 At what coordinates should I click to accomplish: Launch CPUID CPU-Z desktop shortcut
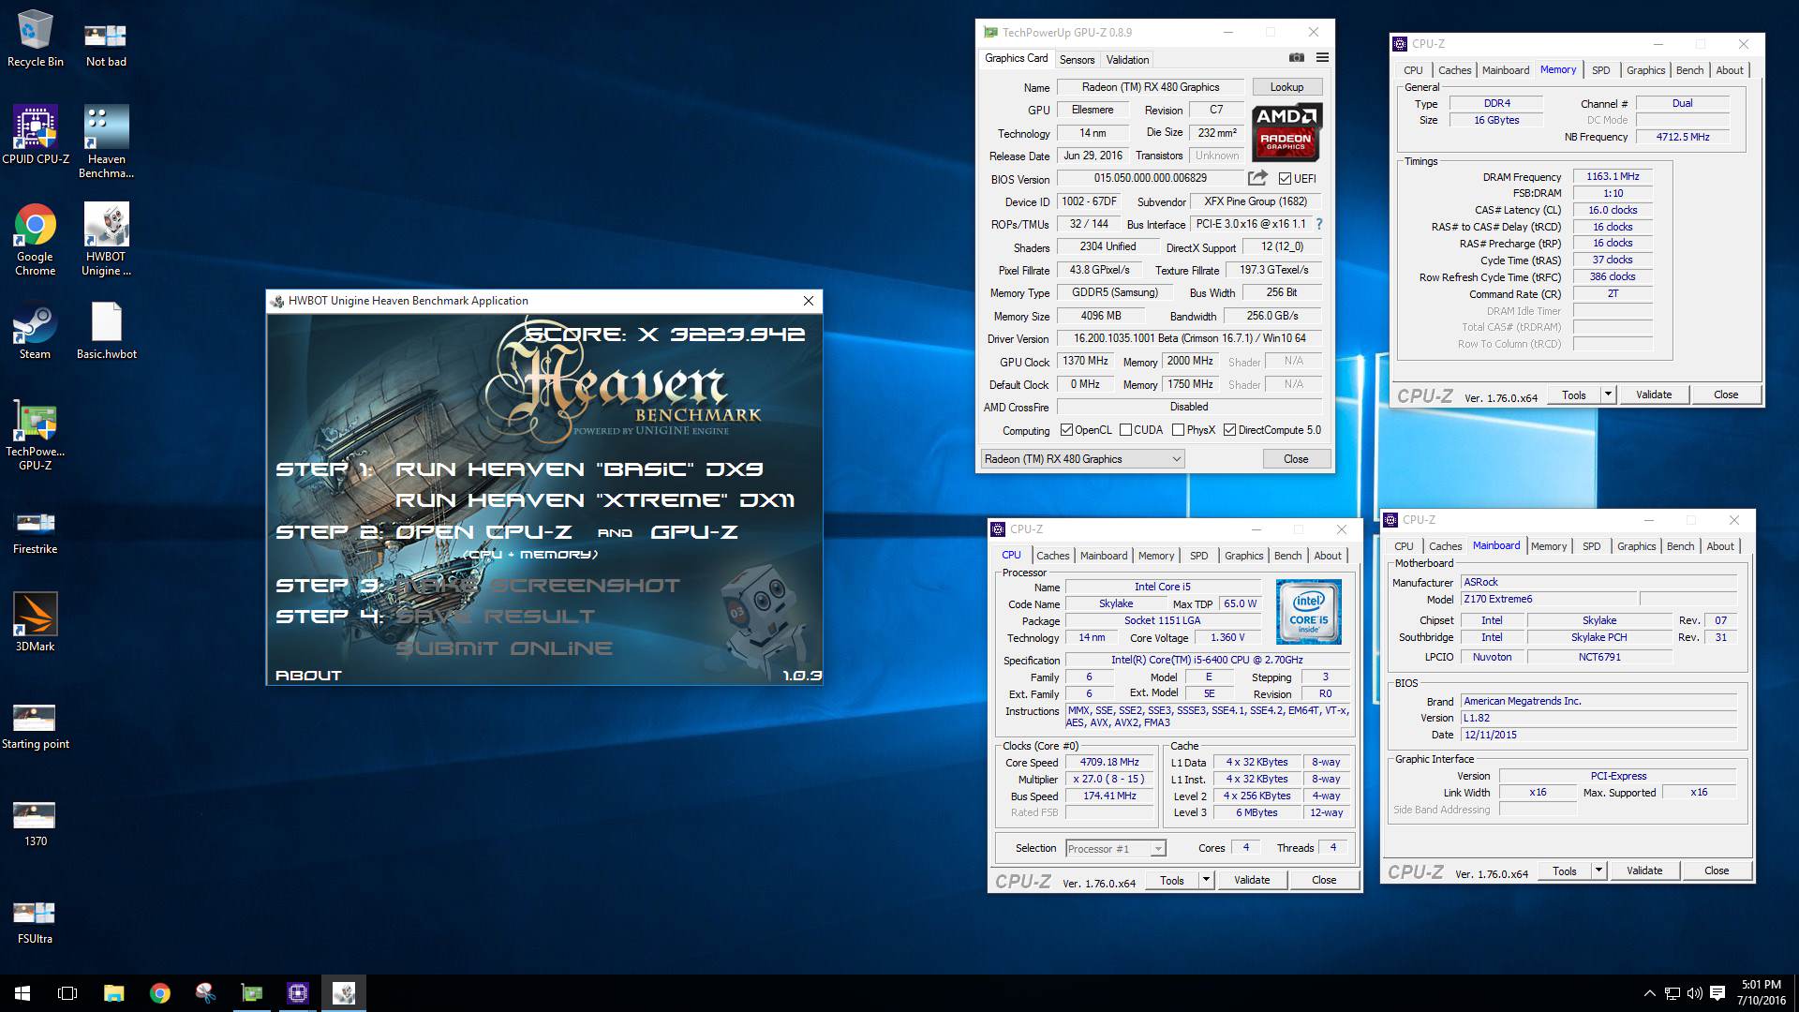click(36, 135)
